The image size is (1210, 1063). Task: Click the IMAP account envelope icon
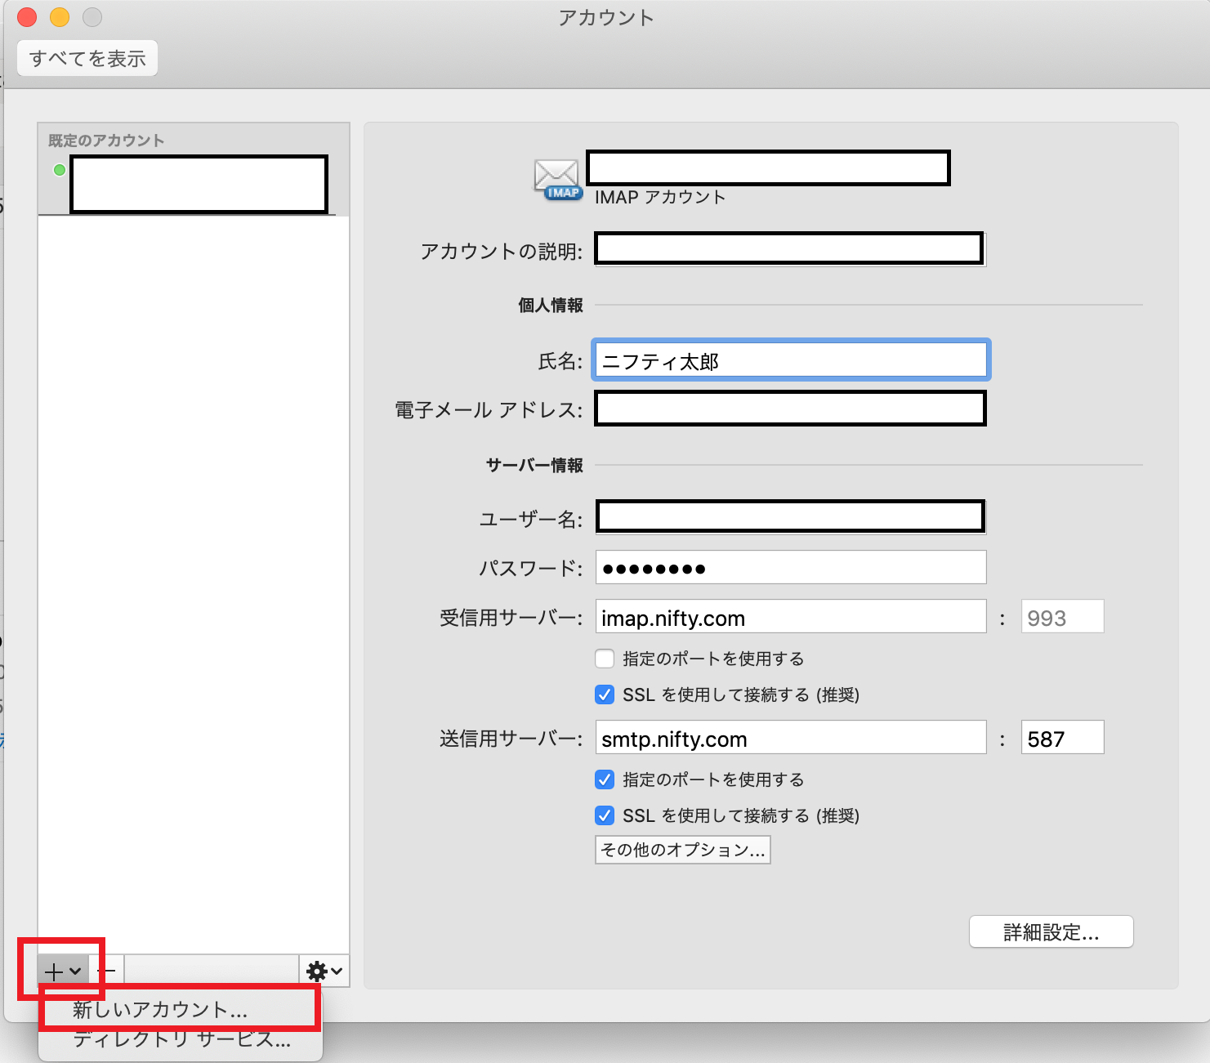pyautogui.click(x=557, y=179)
